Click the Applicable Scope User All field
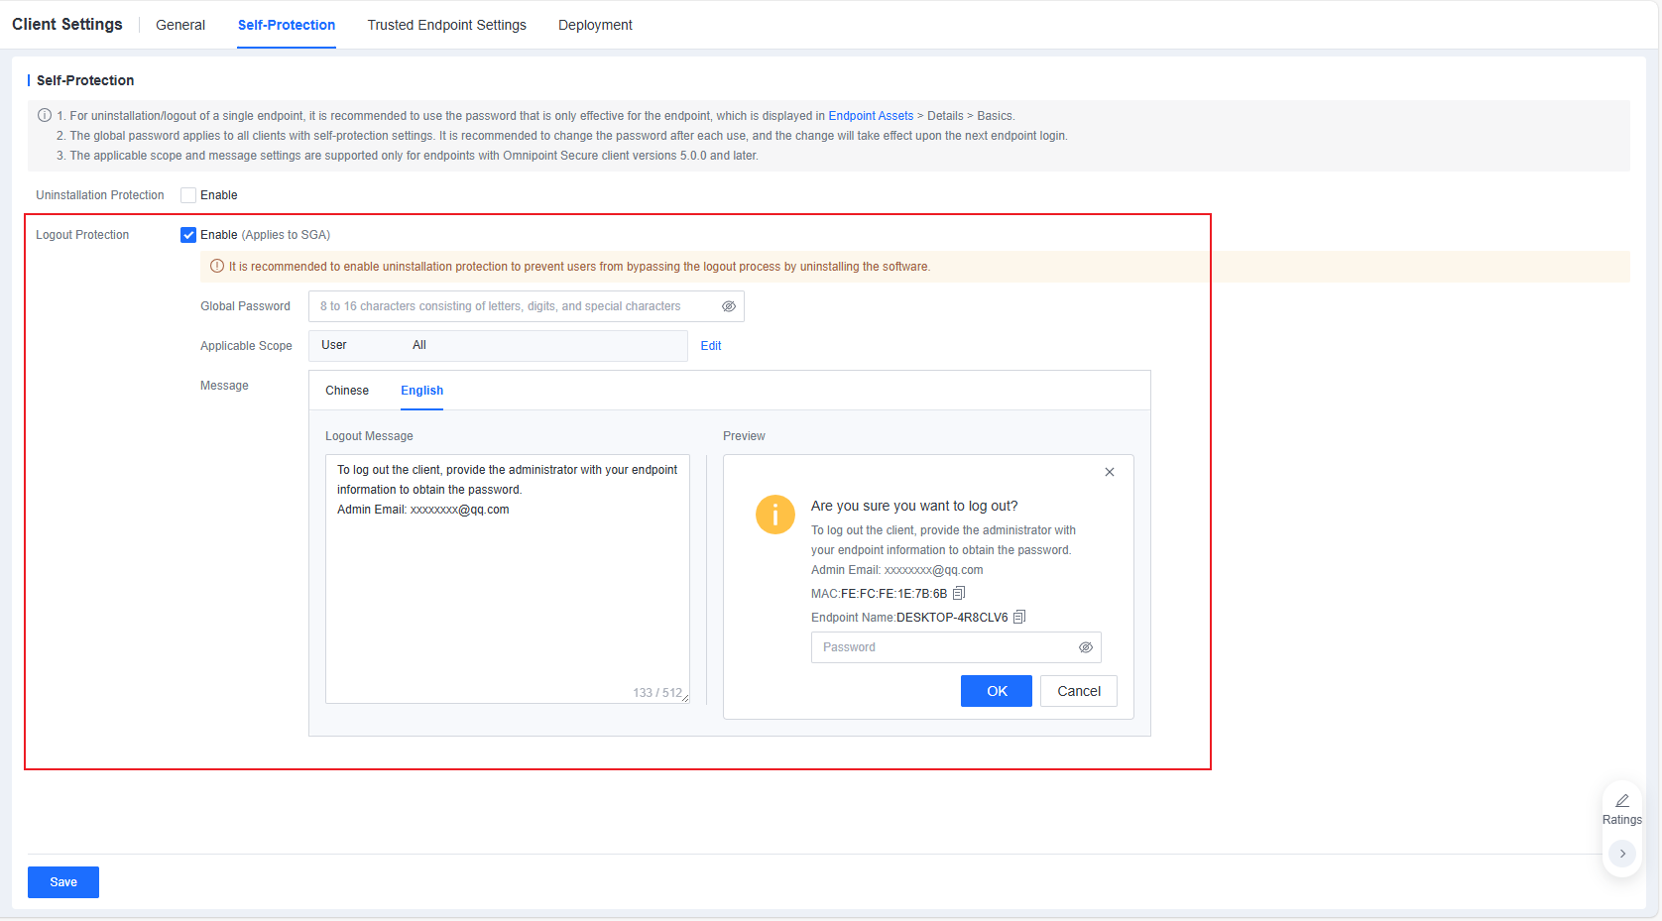Viewport: 1662px width, 921px height. (x=499, y=346)
